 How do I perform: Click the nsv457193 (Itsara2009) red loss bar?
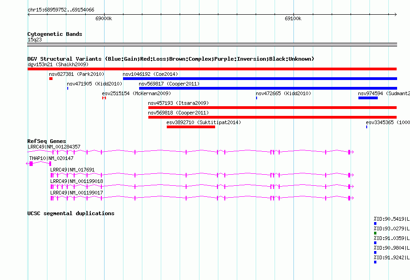tap(272, 108)
